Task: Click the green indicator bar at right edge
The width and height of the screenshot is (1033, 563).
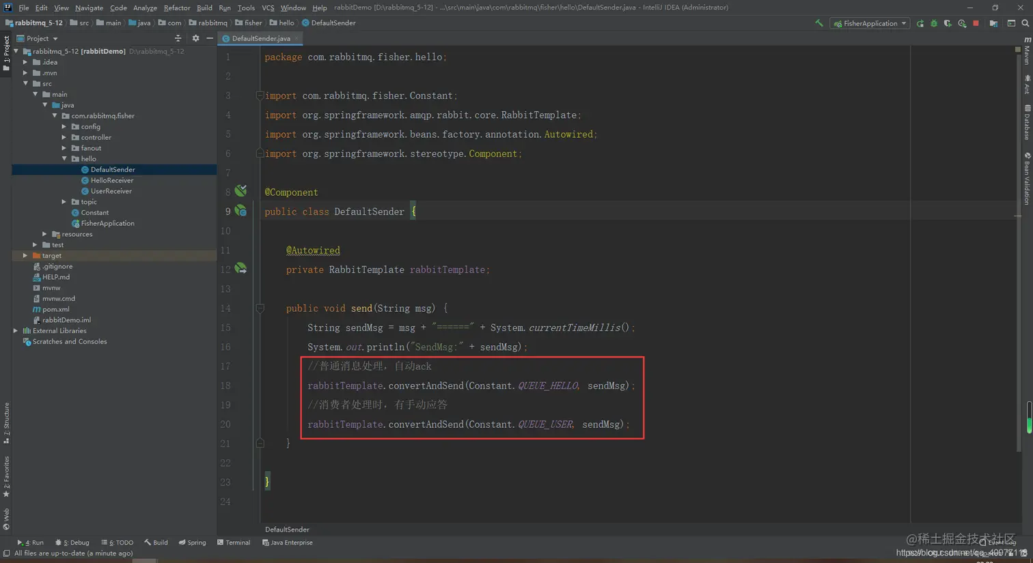Action: 1029,418
